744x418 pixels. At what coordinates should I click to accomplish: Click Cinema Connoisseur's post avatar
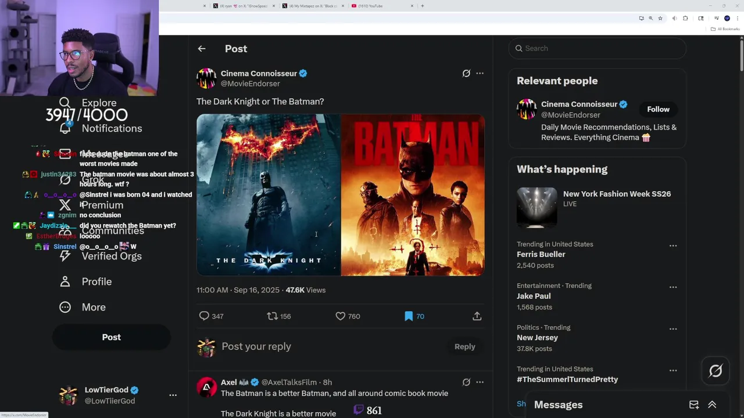click(x=206, y=78)
